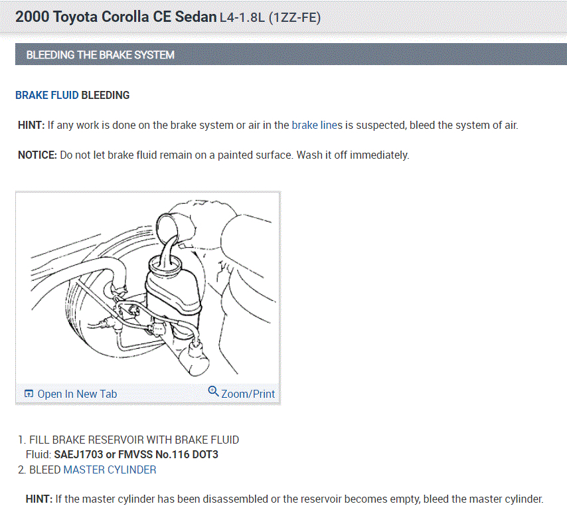Viewport: 567px width, 516px height.
Task: Click the Open In New Tab icon
Action: point(29,394)
